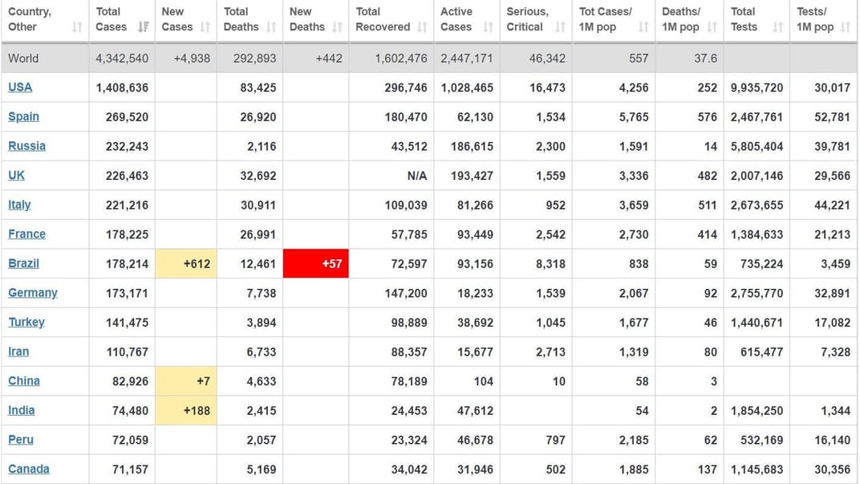Click sort icon in Total Cases column
860x484 pixels.
tap(143, 27)
